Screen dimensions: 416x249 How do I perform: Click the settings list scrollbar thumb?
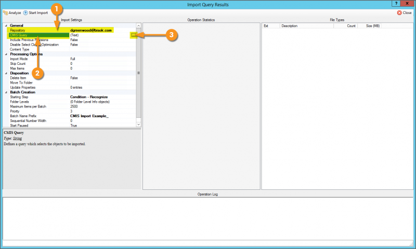[x=138, y=73]
